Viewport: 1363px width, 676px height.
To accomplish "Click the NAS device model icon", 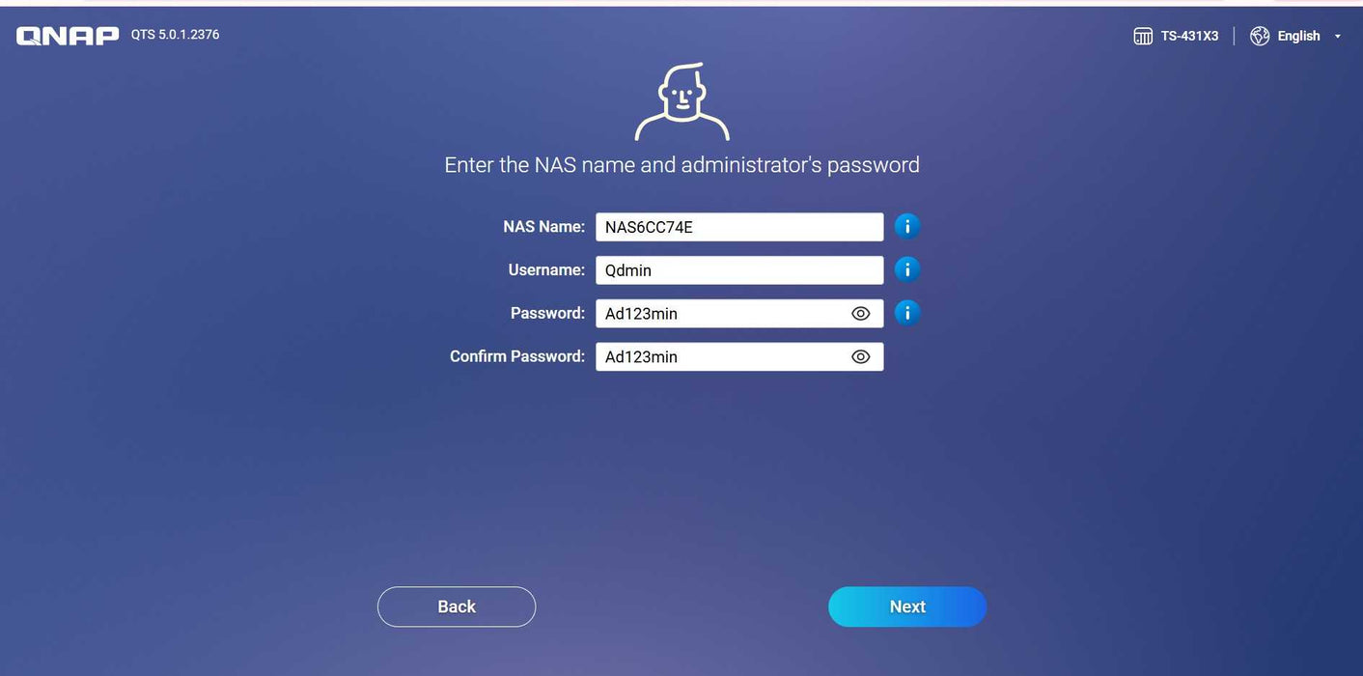I will click(1143, 37).
